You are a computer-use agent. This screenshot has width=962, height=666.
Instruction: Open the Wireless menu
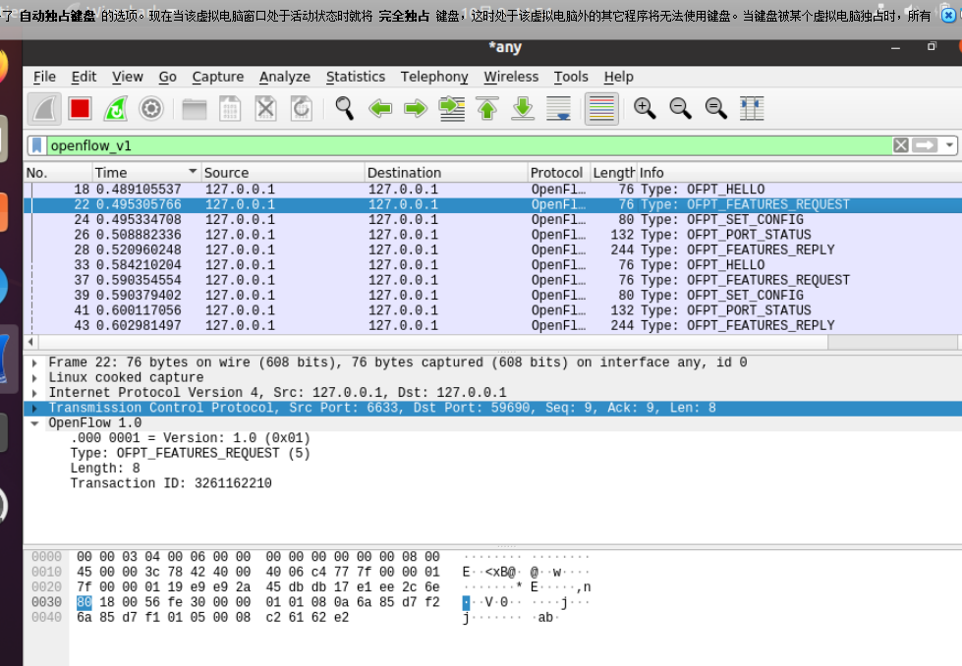coord(511,77)
